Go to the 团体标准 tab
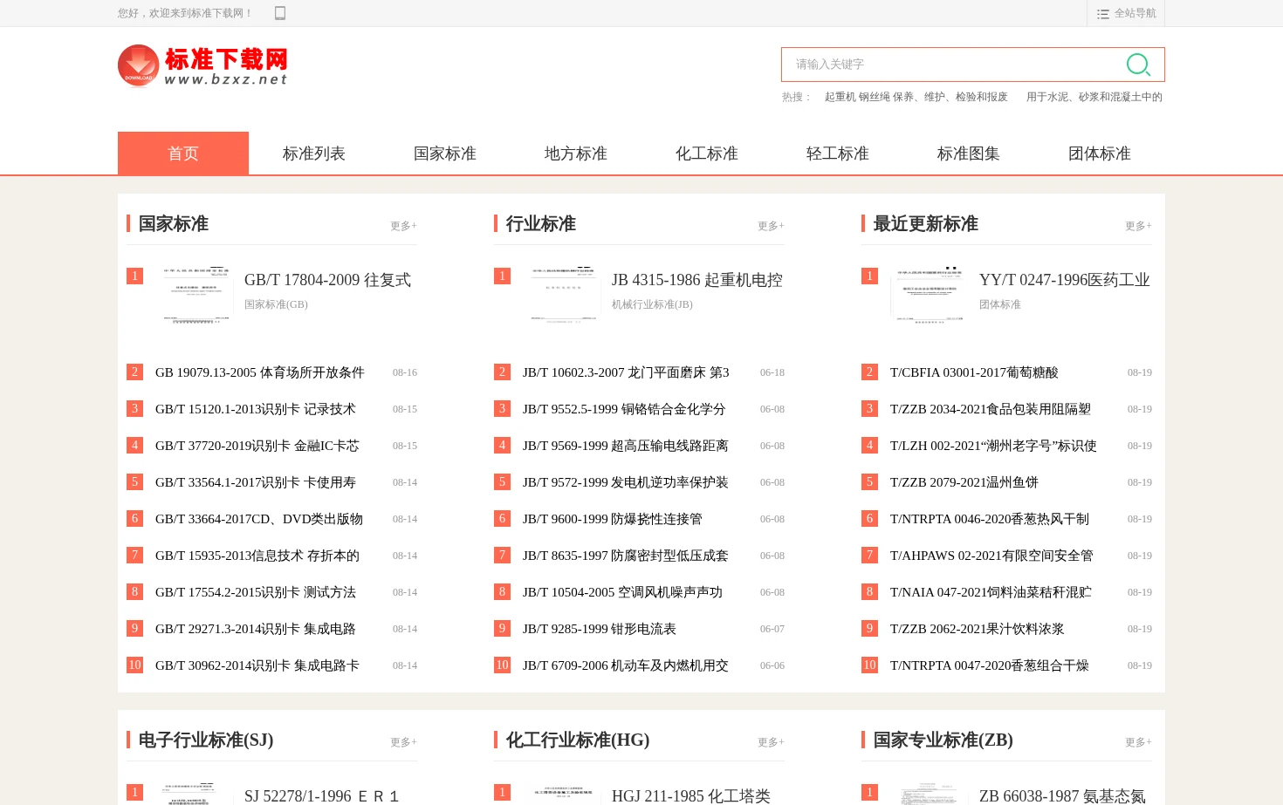1283x805 pixels. coord(1100,153)
